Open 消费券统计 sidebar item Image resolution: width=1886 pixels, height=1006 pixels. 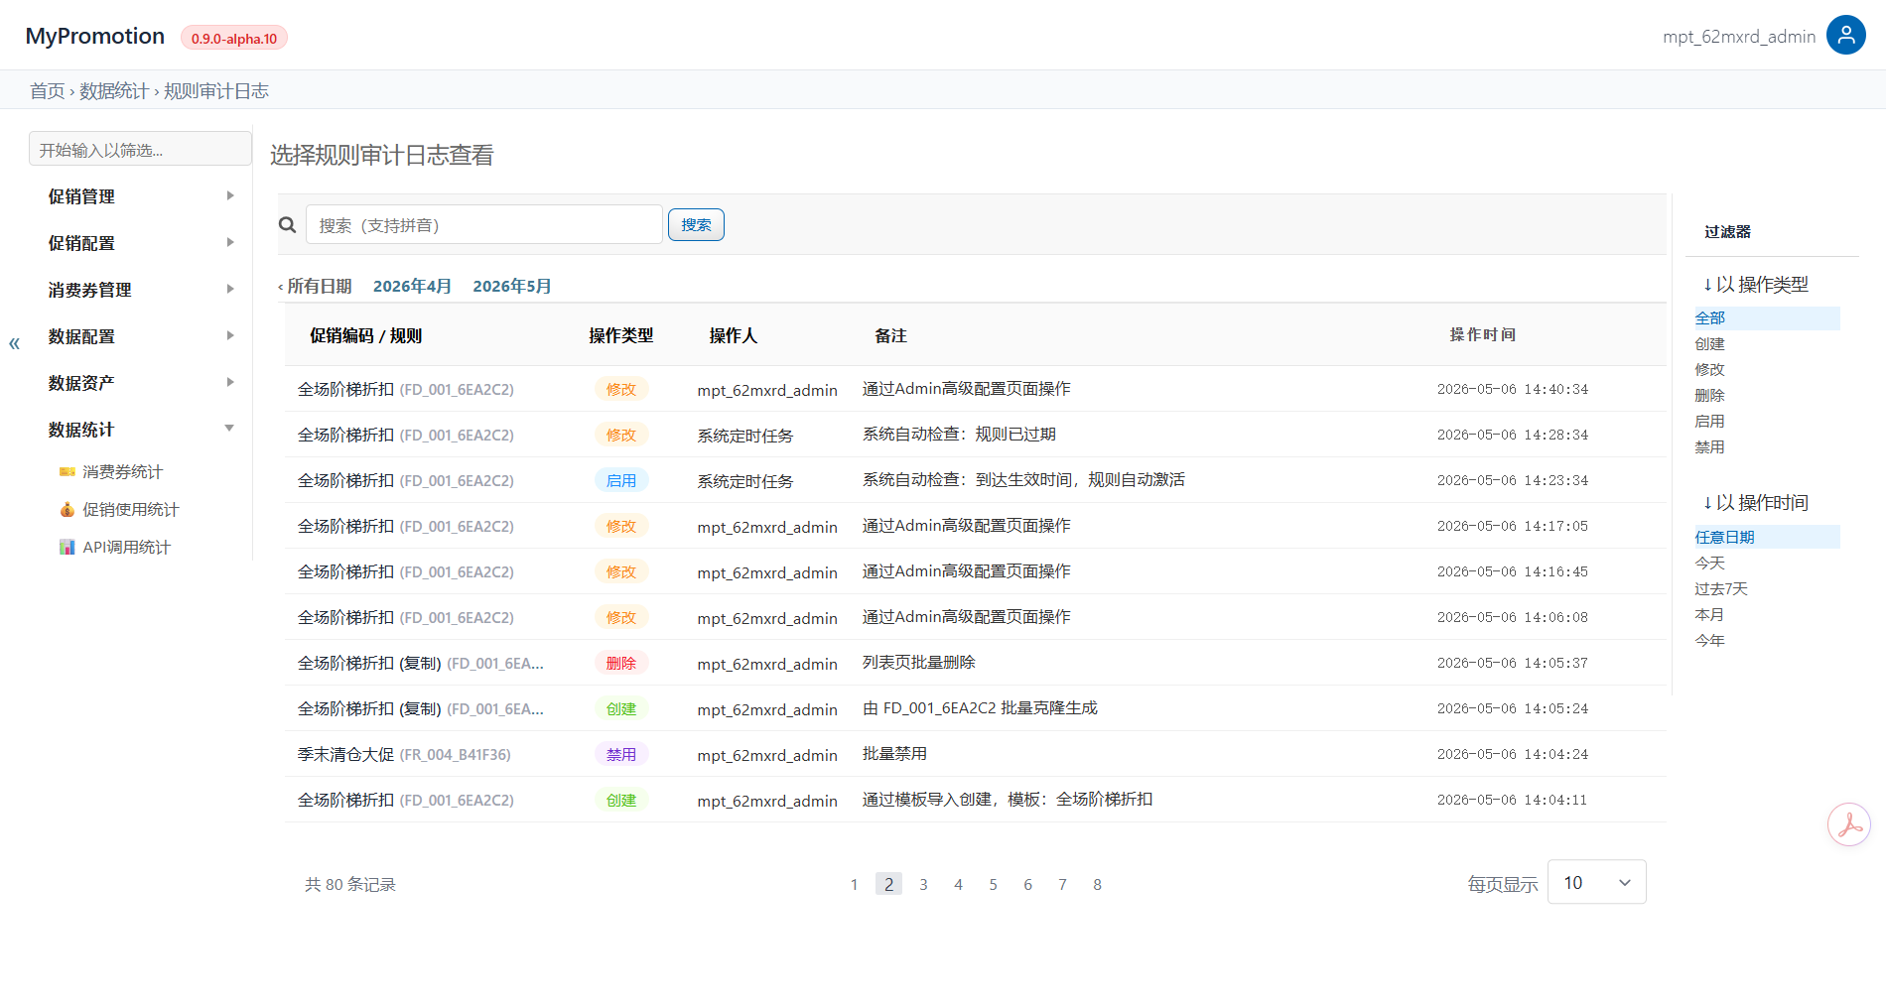[x=122, y=472]
